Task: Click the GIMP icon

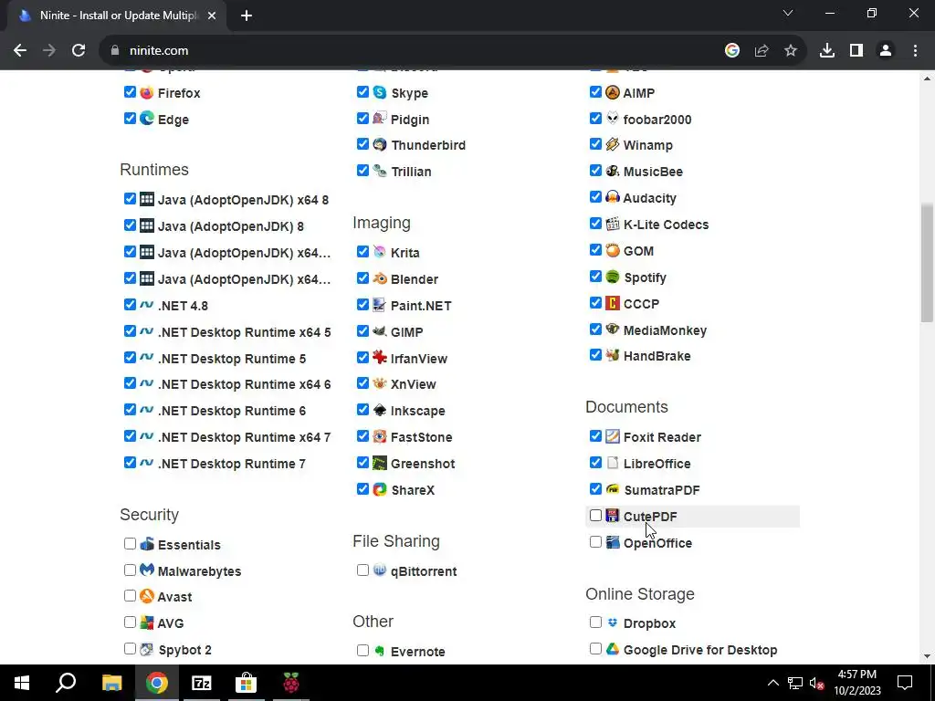Action: (380, 331)
